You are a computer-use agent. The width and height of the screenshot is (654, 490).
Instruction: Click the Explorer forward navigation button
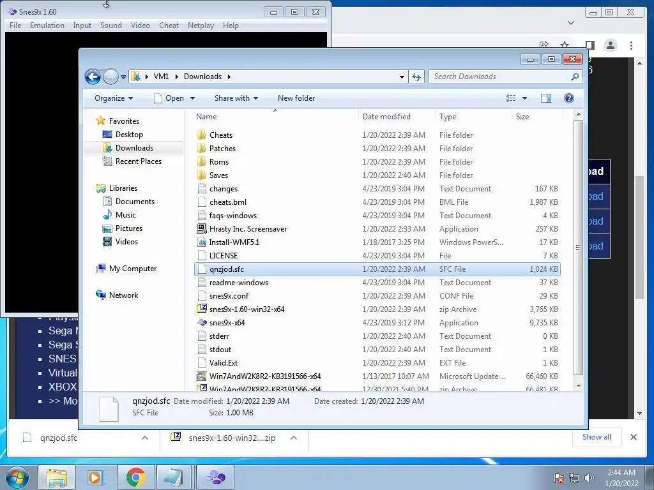111,77
